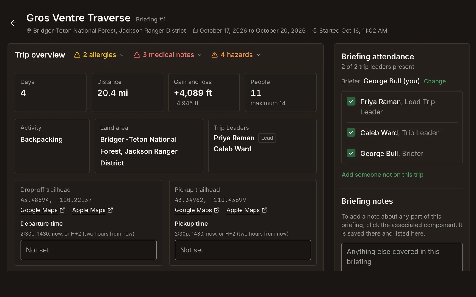Click the clock icon beside Started Oct 16
This screenshot has height=297, width=476.
[x=315, y=31]
